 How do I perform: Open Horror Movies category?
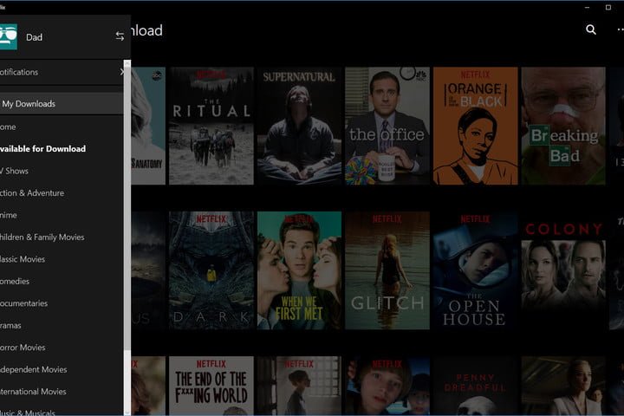[62, 348]
